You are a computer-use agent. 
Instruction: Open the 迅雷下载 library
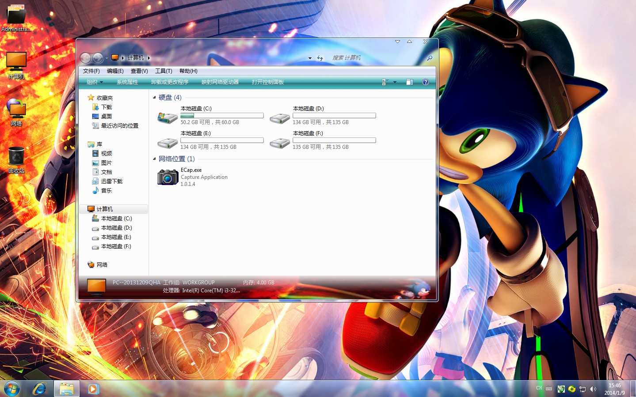click(107, 181)
